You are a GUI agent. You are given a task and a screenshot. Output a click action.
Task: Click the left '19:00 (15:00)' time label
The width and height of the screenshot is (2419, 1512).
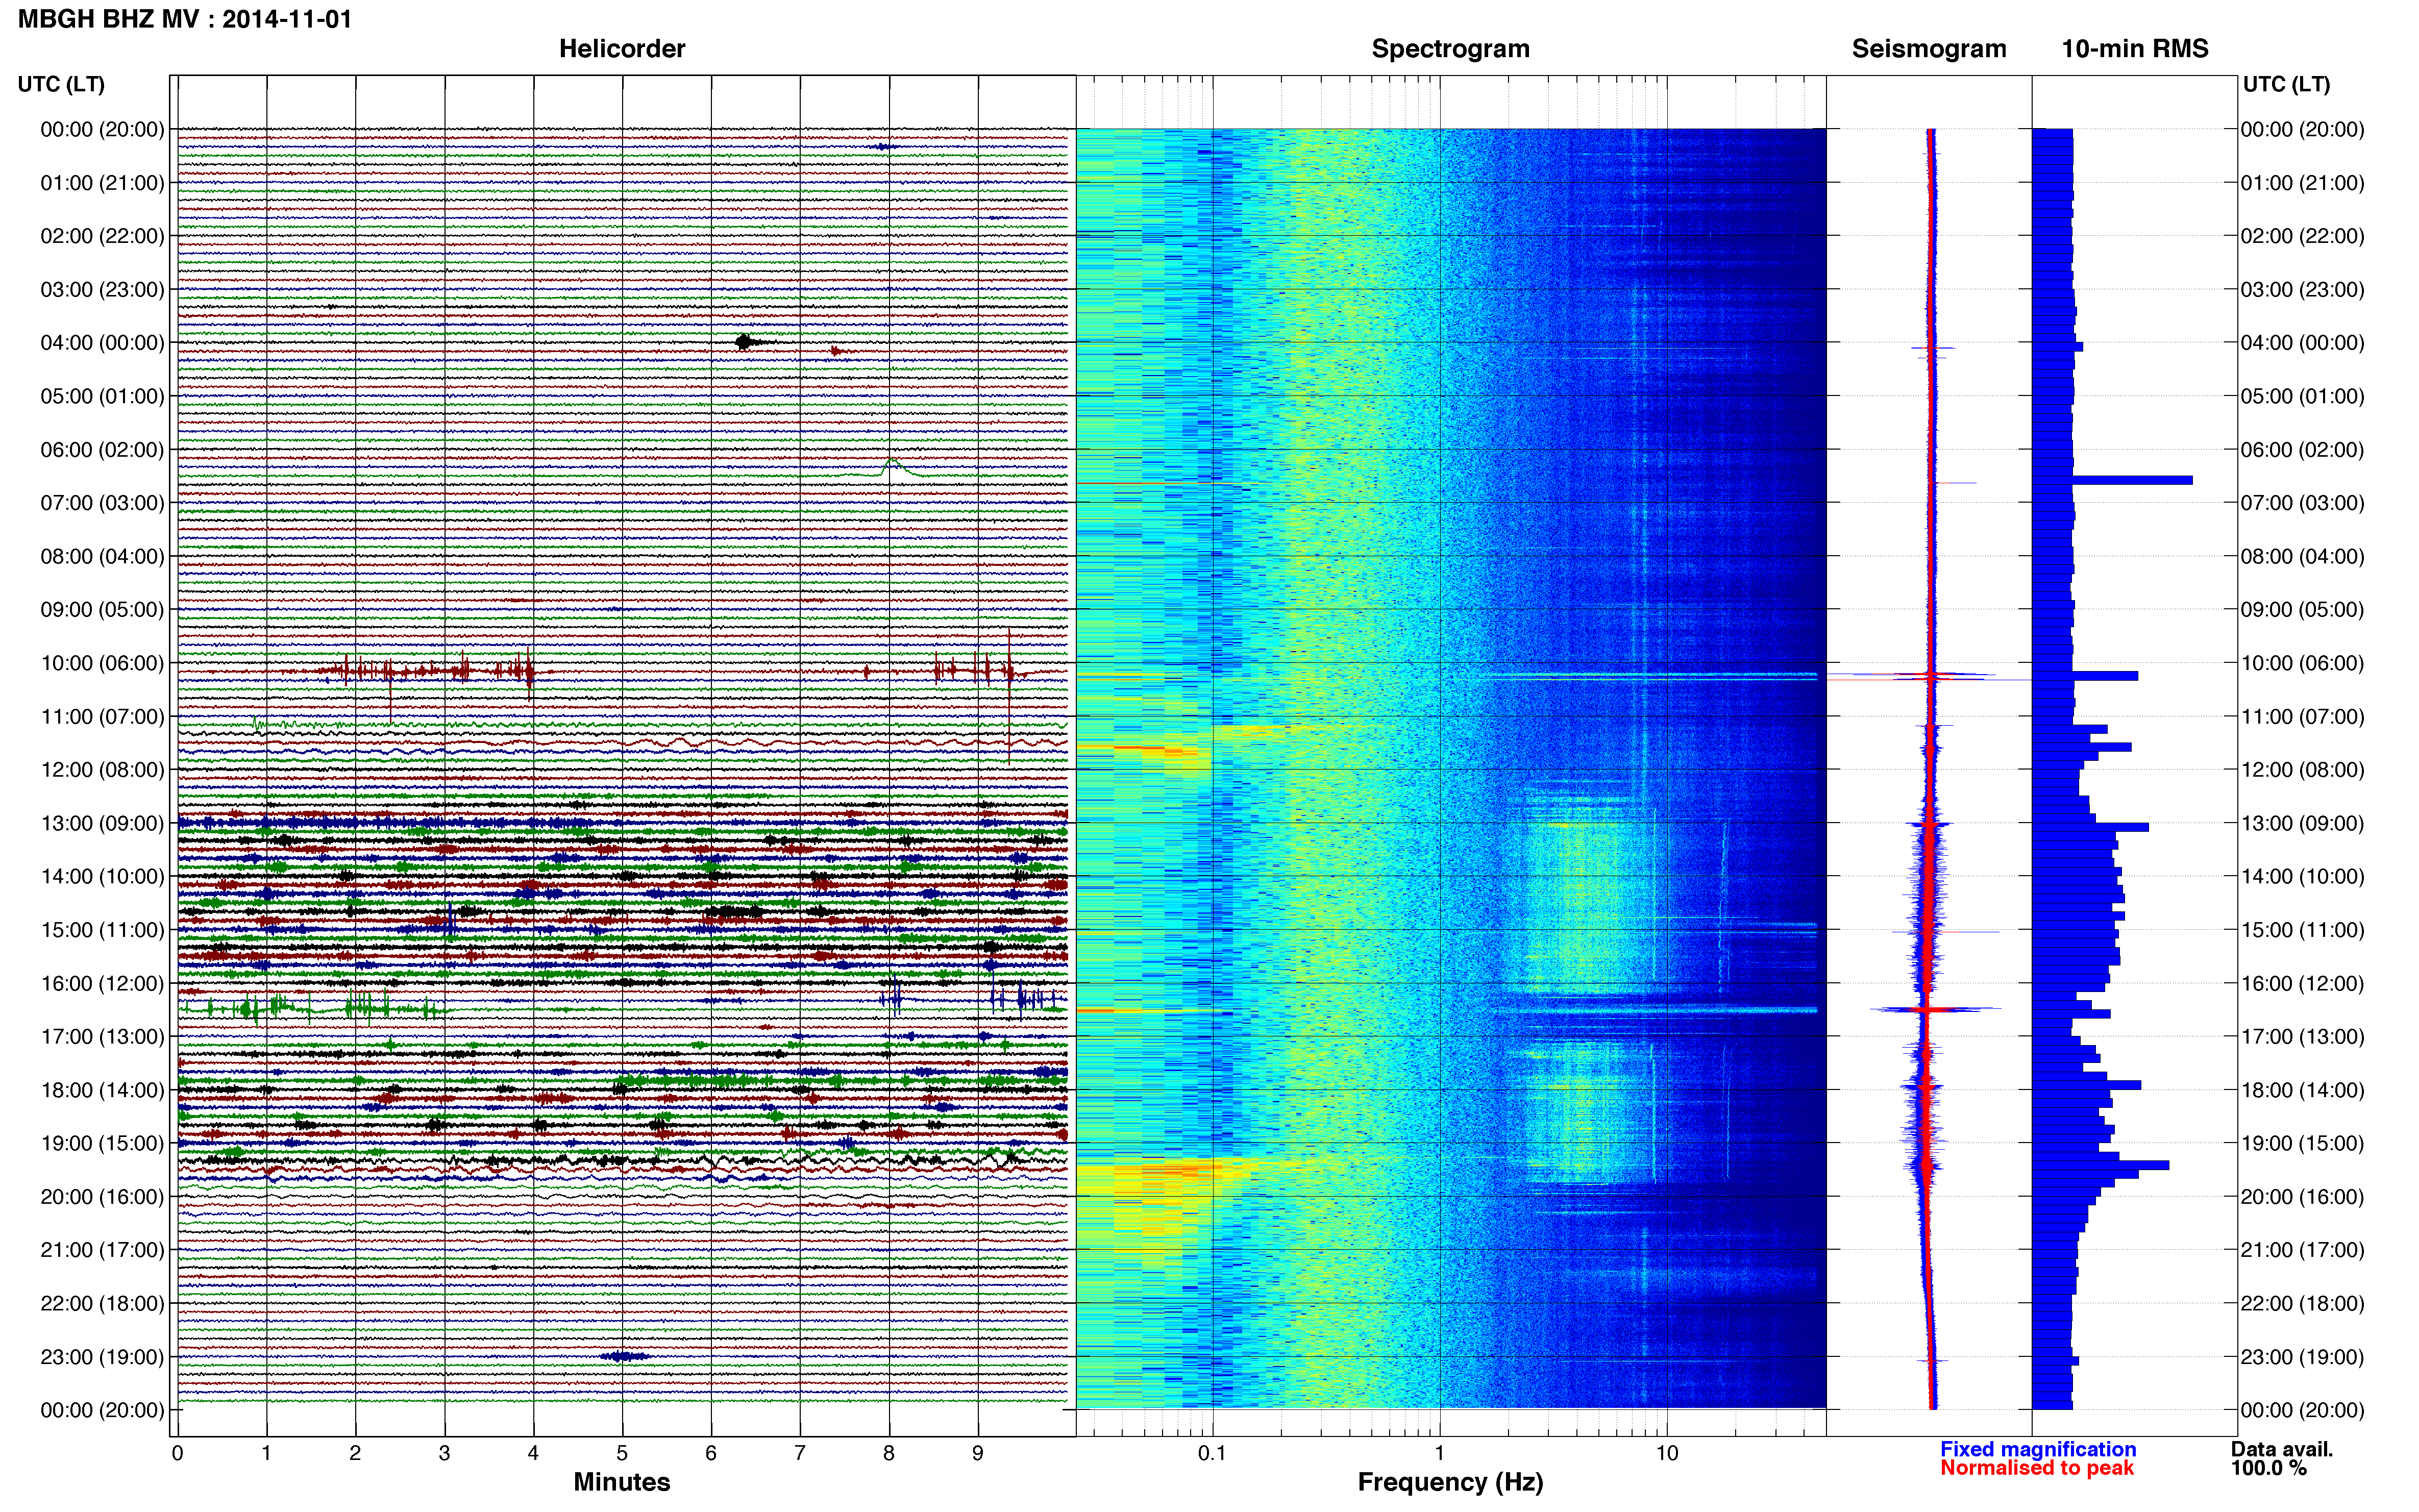102,1143
